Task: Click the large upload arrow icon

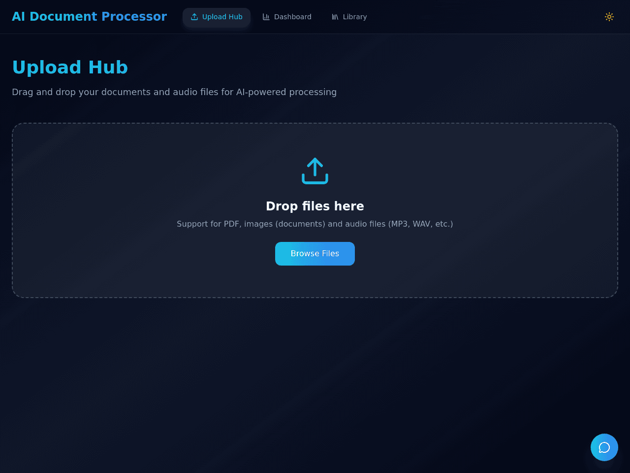Action: point(315,171)
